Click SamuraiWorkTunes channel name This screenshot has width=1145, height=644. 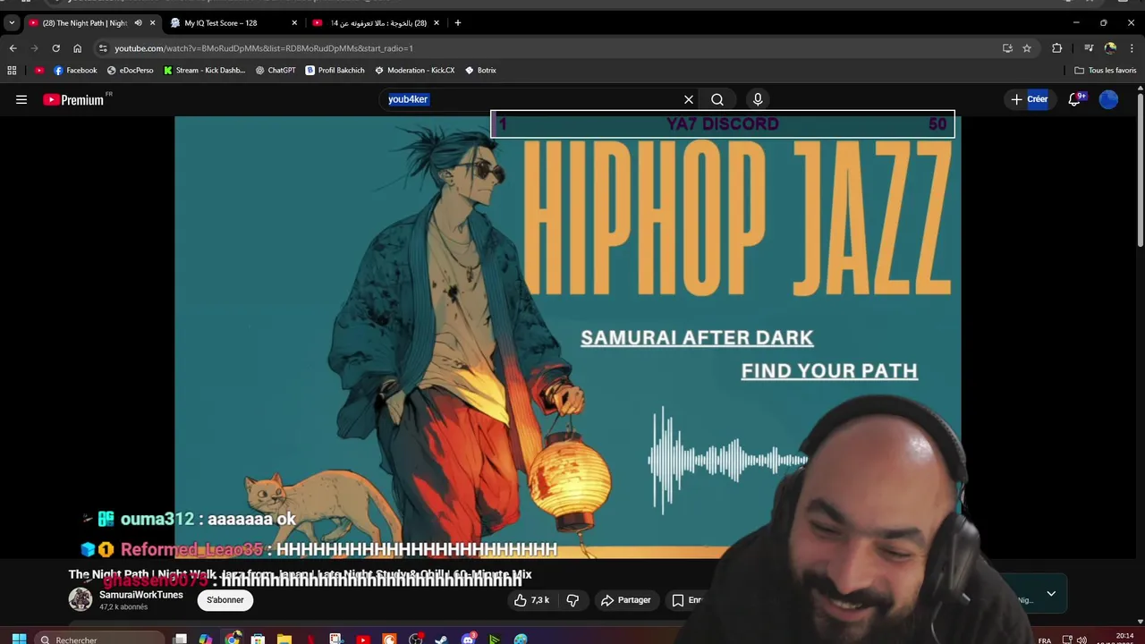(x=141, y=595)
